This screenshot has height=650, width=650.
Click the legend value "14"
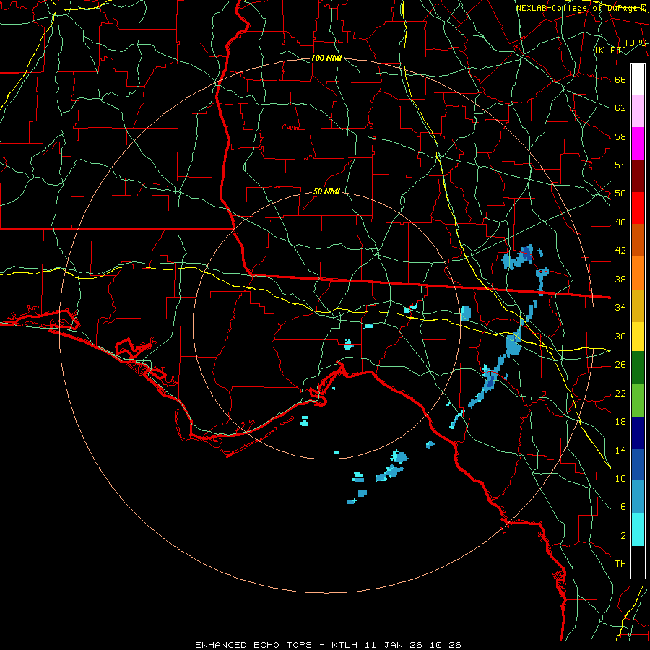tap(620, 450)
